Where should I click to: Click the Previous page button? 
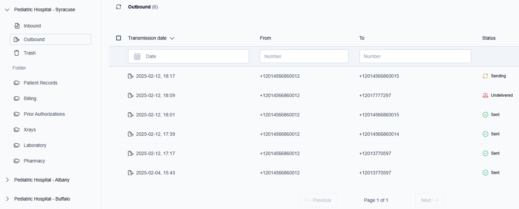point(317,200)
